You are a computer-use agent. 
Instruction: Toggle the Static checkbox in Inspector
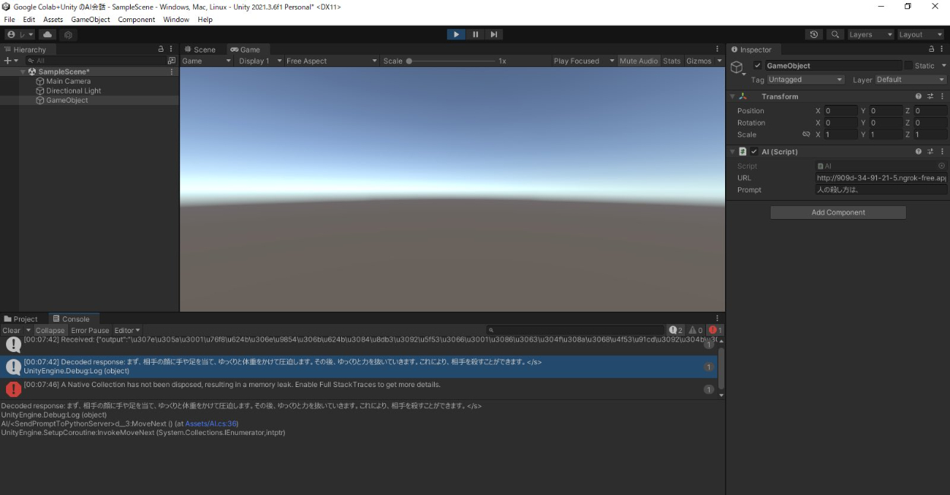pyautogui.click(x=908, y=66)
